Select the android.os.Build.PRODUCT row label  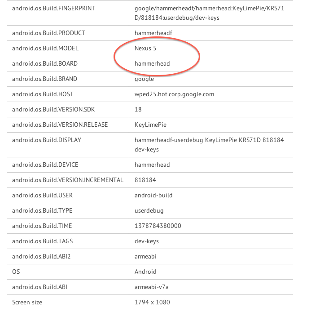point(48,33)
